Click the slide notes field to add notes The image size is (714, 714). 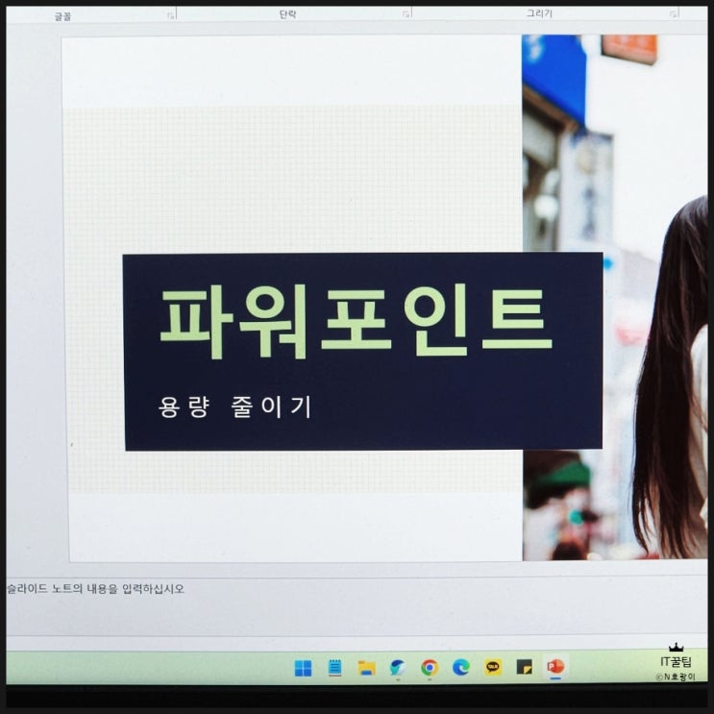(357, 606)
